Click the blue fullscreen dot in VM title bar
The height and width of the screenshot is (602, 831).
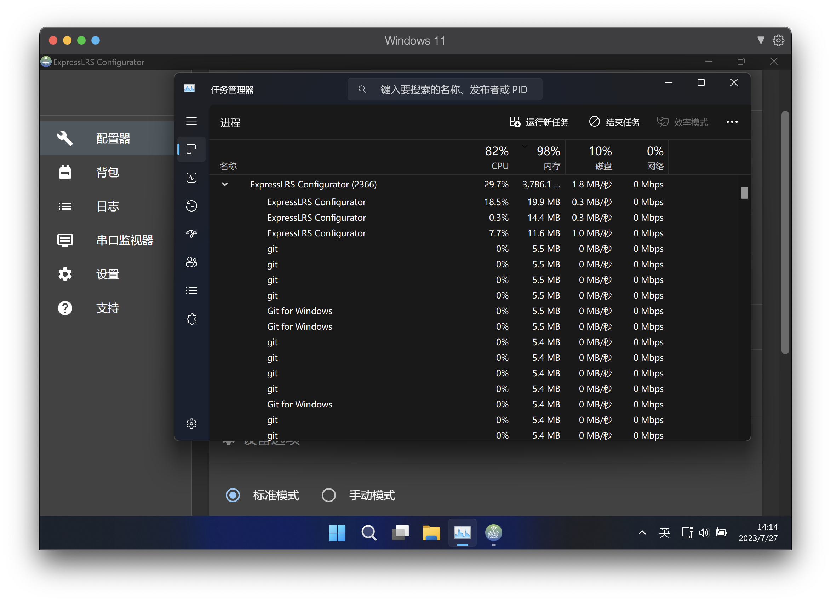click(x=96, y=40)
